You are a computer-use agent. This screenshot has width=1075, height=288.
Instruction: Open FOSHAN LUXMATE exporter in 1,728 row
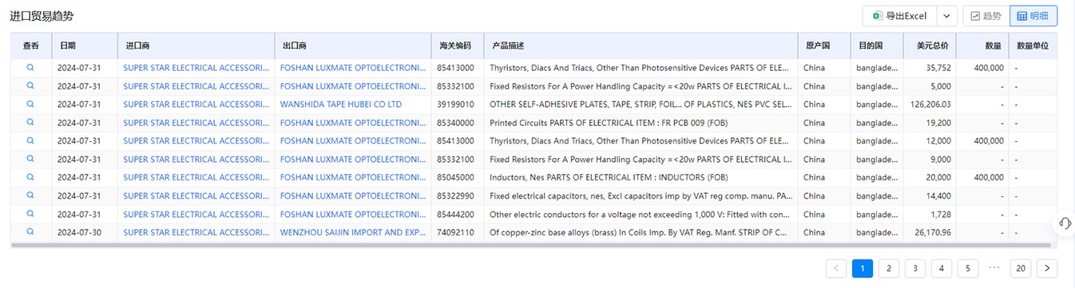(x=354, y=215)
